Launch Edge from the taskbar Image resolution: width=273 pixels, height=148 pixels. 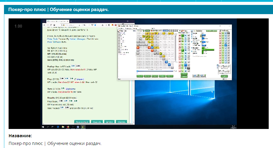click(x=58, y=127)
